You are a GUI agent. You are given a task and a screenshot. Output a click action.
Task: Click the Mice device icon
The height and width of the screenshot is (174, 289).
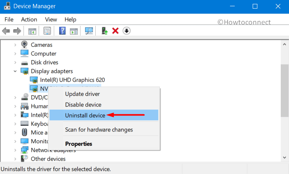coord(24,132)
